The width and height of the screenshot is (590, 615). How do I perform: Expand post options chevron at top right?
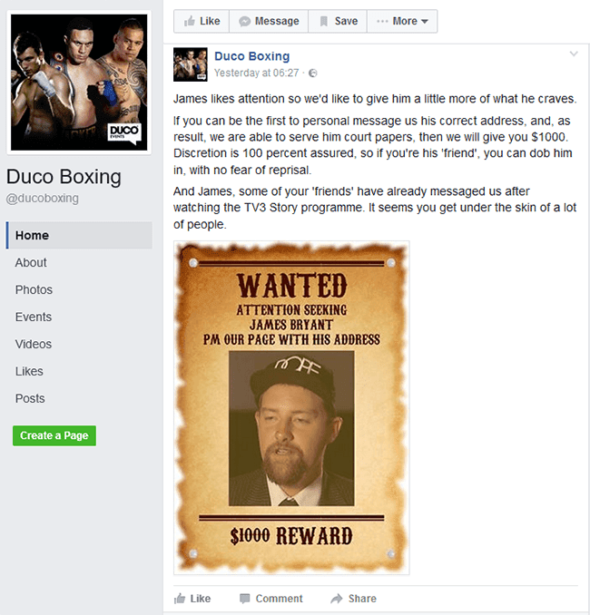tap(574, 54)
